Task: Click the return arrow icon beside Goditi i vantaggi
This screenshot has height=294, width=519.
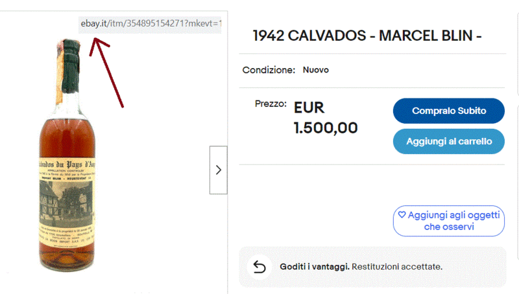Action: [x=259, y=267]
